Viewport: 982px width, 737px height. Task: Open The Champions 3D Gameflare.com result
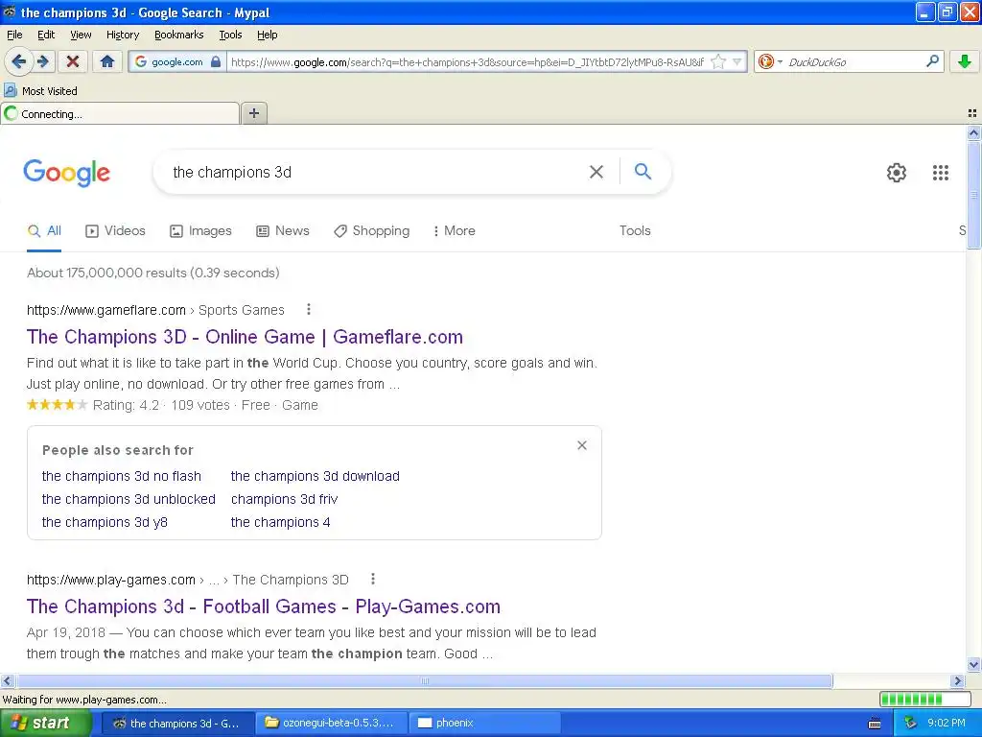[245, 337]
